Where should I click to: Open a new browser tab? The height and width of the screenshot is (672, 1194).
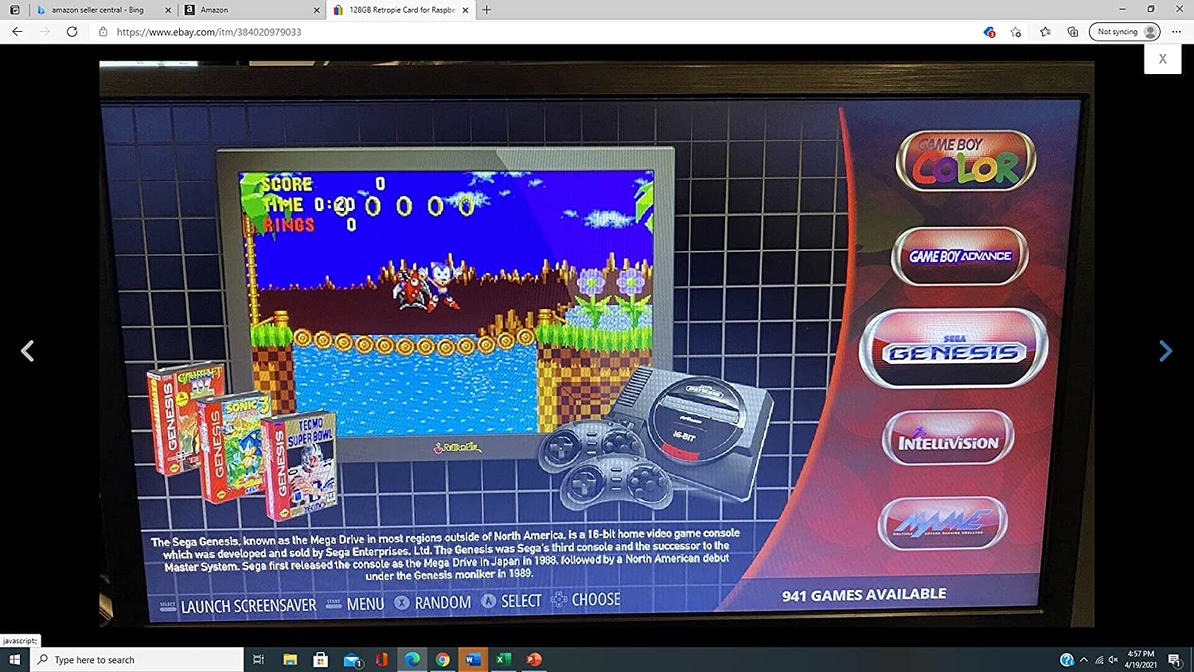point(486,10)
